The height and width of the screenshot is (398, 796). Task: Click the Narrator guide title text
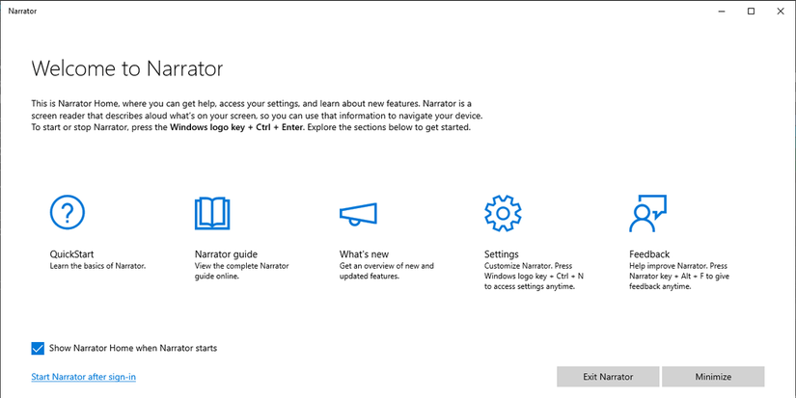226,254
